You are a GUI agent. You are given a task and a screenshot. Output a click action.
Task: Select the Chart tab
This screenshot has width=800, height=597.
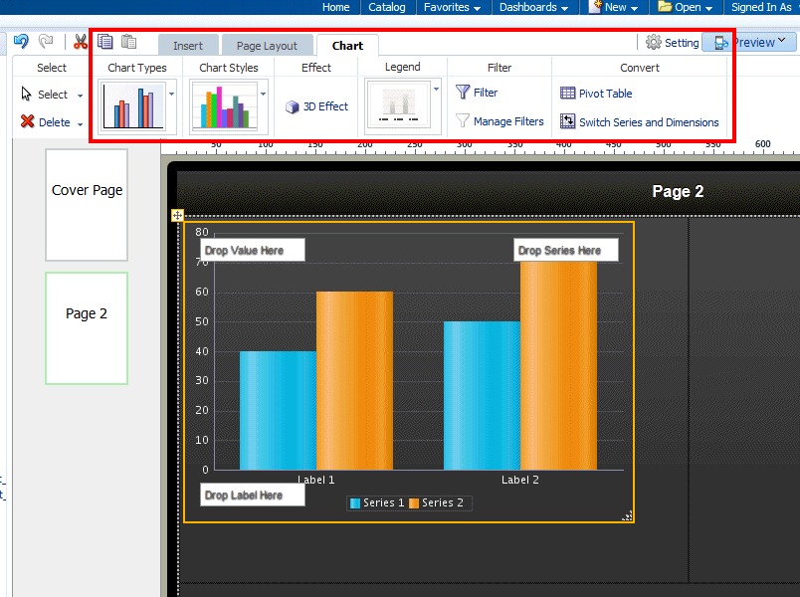[x=347, y=46]
